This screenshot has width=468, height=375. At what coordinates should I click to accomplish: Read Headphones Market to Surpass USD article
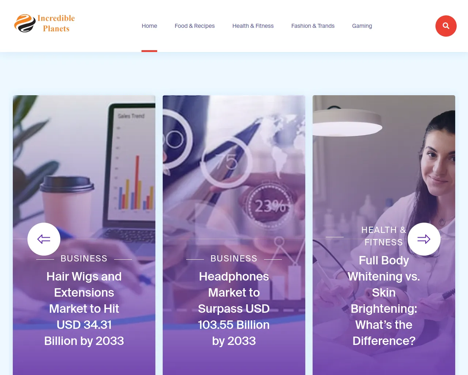coord(234,309)
